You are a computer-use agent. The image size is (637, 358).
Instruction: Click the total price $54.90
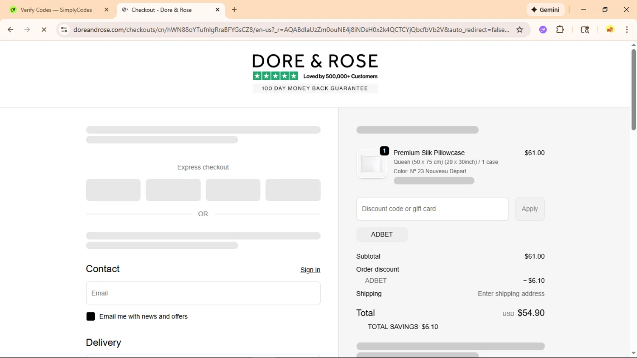(531, 313)
